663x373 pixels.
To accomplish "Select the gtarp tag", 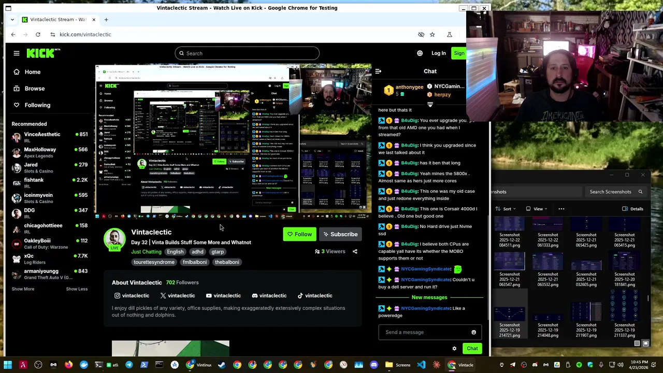I will 218,252.
